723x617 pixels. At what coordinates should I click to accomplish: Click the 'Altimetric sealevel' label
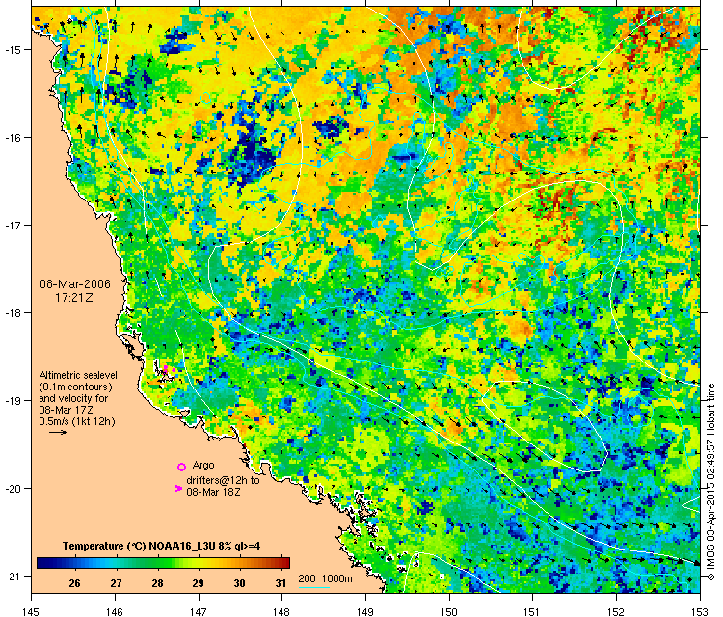click(x=78, y=375)
